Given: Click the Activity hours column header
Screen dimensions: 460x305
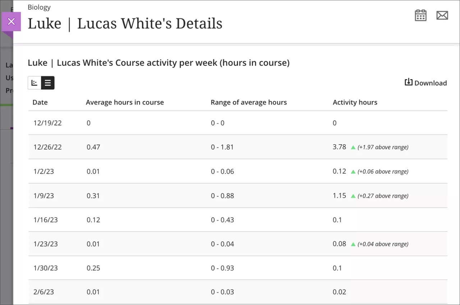Looking at the screenshot, I should click(355, 102).
